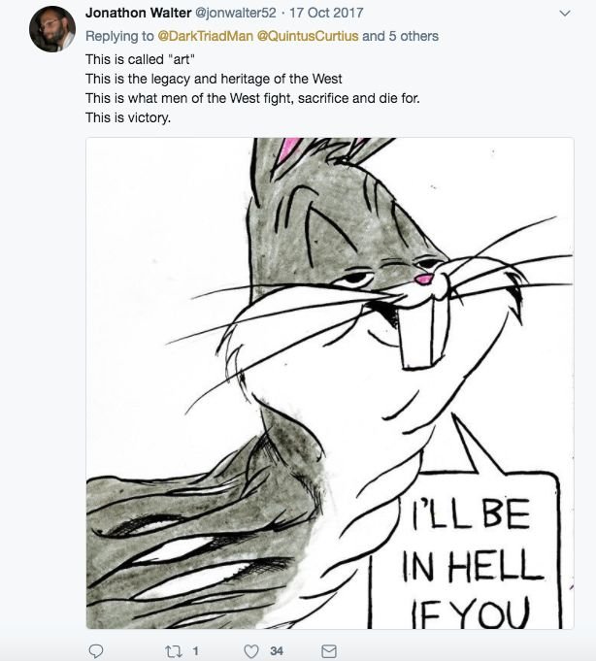Image resolution: width=596 pixels, height=661 pixels.
Task: Send tweet via the envelope message icon
Action: pos(328,650)
